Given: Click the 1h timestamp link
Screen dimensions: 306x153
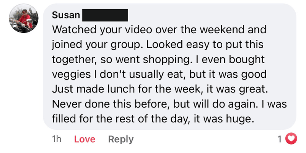Looking at the screenshot, I should (x=57, y=139).
